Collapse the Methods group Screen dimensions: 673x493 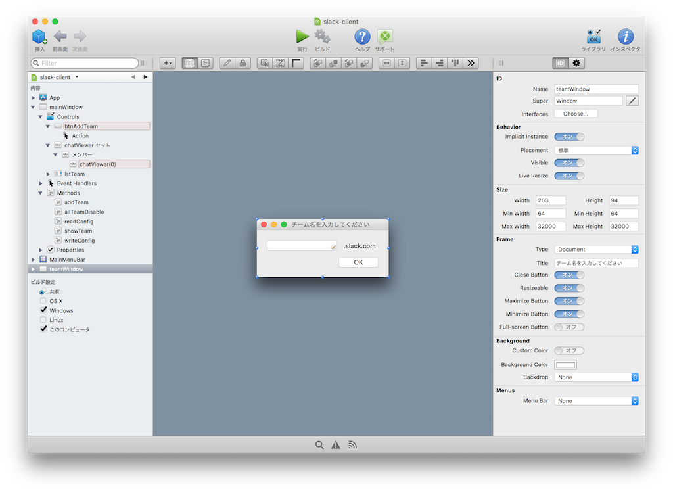coord(41,193)
